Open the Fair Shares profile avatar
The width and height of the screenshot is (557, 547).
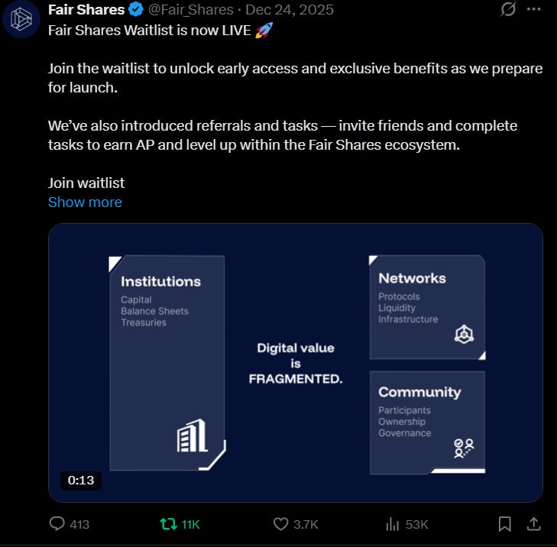click(21, 20)
